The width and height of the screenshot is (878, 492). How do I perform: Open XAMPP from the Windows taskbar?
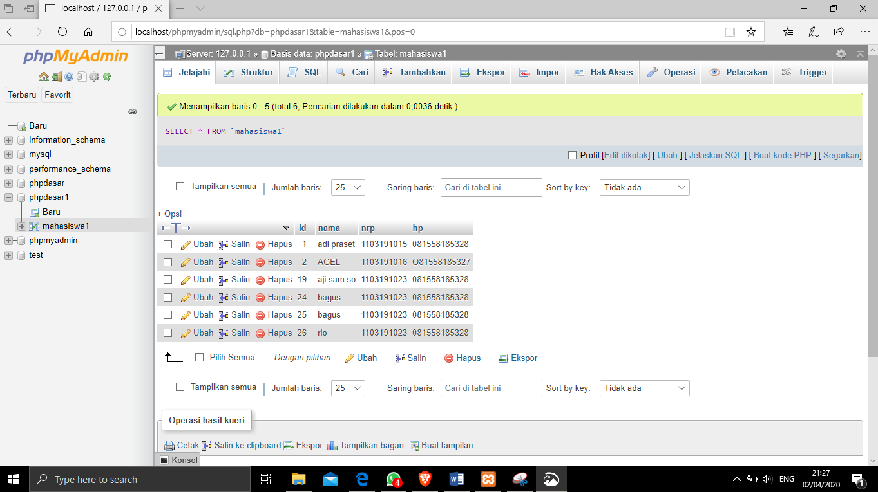(x=488, y=479)
